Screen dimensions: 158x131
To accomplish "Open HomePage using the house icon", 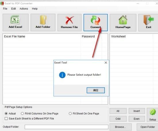I will point(123,20).
